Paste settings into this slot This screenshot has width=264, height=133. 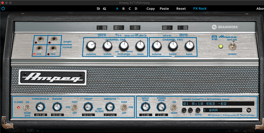pyautogui.click(x=164, y=9)
